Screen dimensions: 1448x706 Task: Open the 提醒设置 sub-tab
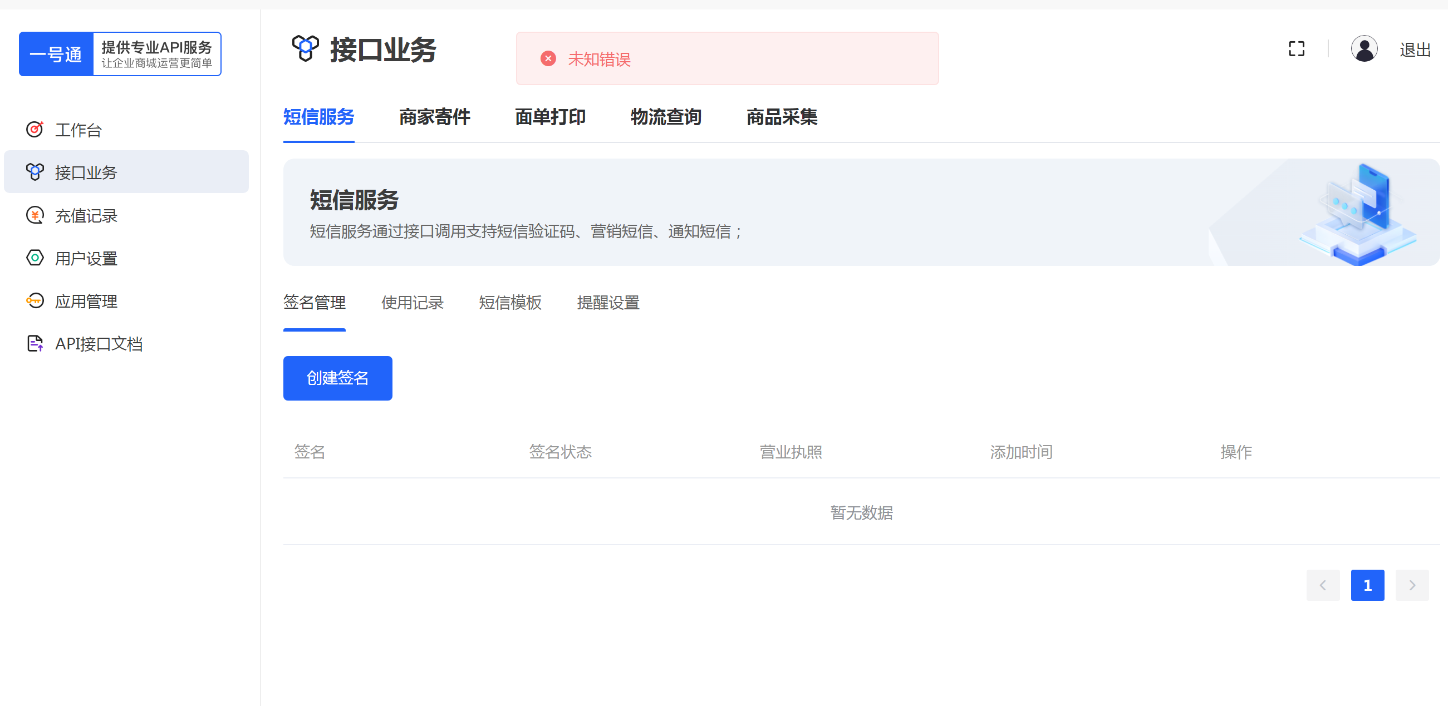608,303
